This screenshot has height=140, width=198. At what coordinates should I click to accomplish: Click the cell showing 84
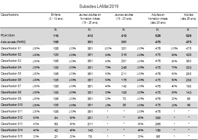coord(55,117)
